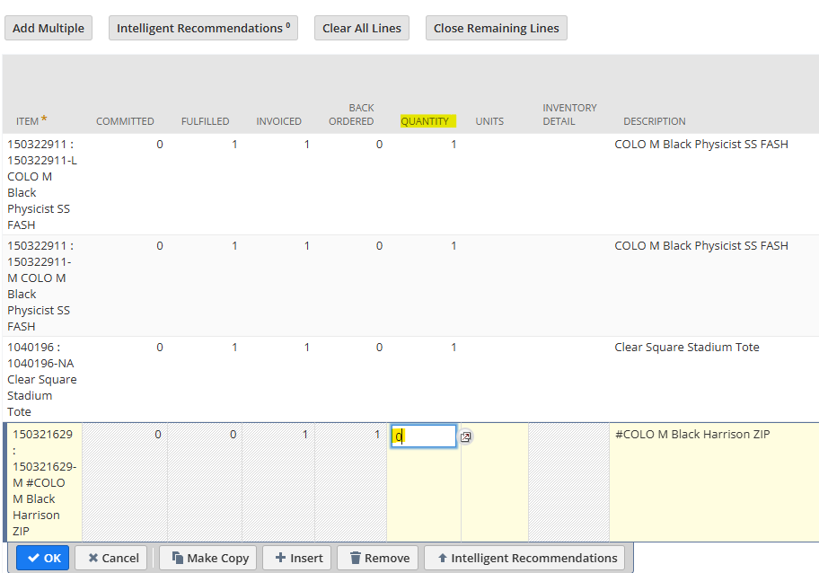Click the plus icon on Insert
The height and width of the screenshot is (573, 819).
[x=280, y=558]
